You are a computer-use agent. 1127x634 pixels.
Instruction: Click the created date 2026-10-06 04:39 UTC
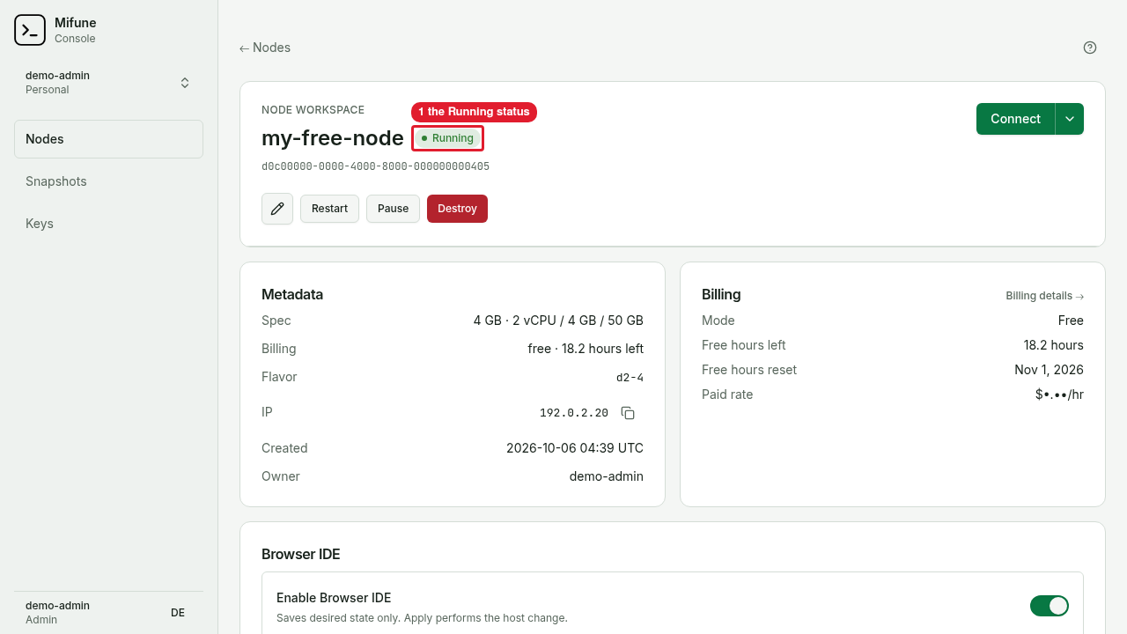pos(575,448)
